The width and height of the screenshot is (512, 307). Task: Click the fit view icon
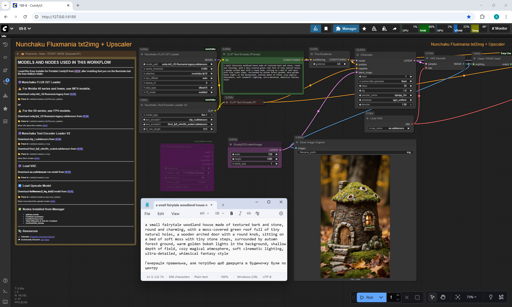[458, 297]
